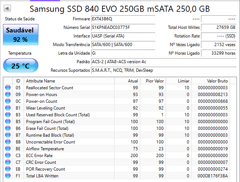Image resolution: width=240 pixels, height=182 pixels.
Task: Select Uncorrectable Error Count name
Action: tap(51, 142)
